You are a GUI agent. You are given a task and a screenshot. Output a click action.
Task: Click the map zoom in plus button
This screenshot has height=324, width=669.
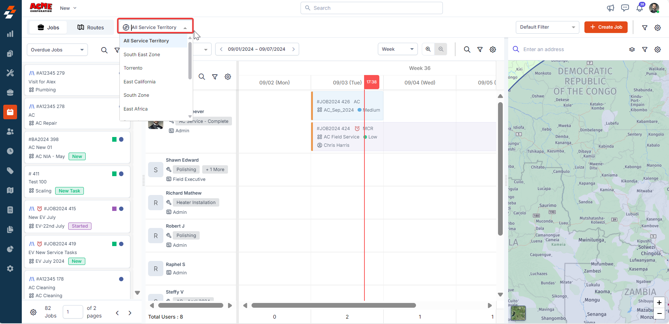click(x=659, y=303)
